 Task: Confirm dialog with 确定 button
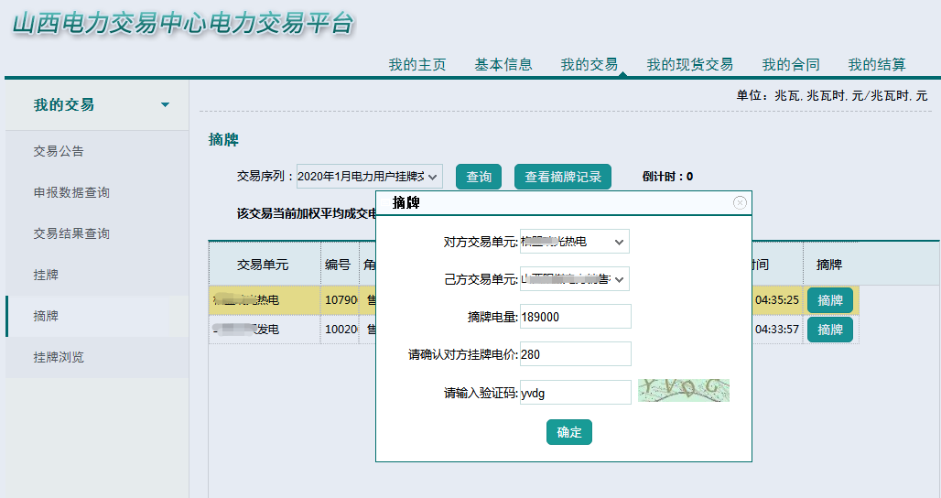[x=568, y=432]
